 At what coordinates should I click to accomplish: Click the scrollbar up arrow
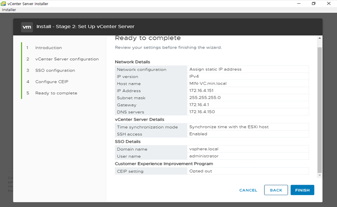319,38
